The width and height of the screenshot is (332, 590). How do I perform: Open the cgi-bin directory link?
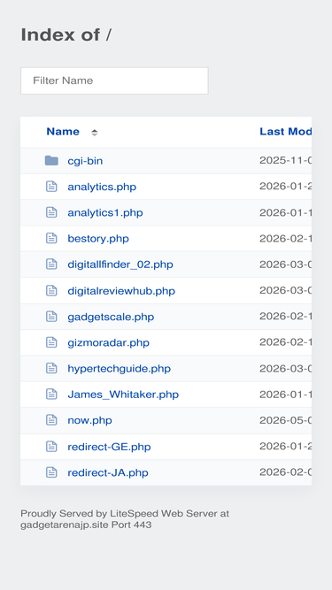coord(85,161)
